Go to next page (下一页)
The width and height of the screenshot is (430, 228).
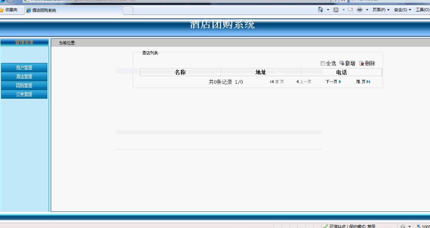click(333, 82)
